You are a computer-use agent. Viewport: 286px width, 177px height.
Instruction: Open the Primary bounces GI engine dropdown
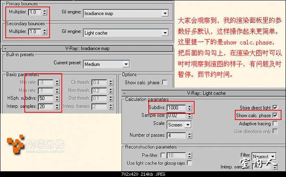pos(126,13)
